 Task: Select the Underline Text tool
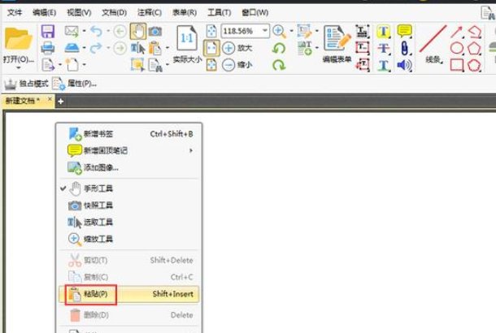click(384, 66)
